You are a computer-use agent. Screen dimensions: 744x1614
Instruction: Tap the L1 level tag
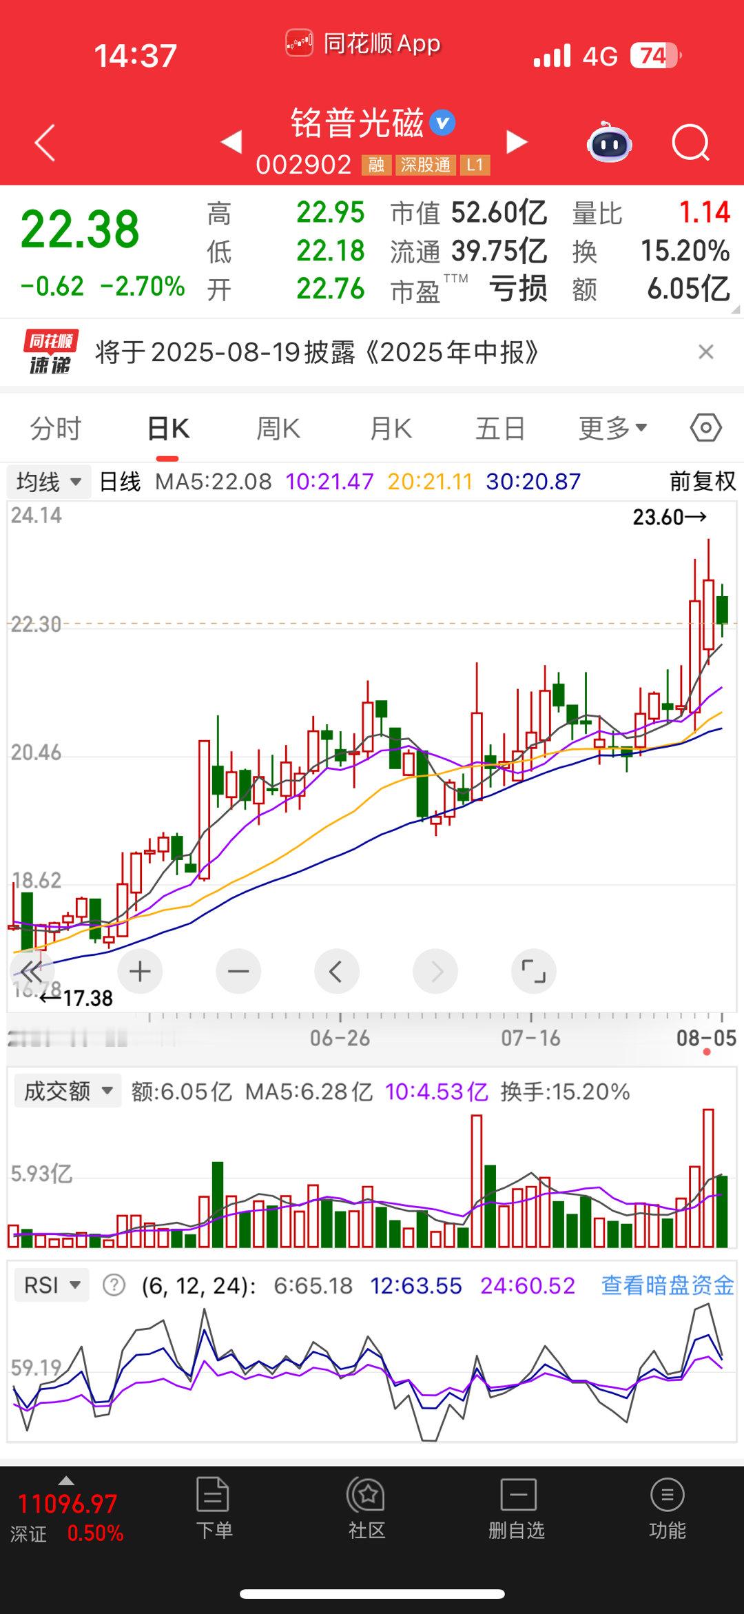pos(475,165)
